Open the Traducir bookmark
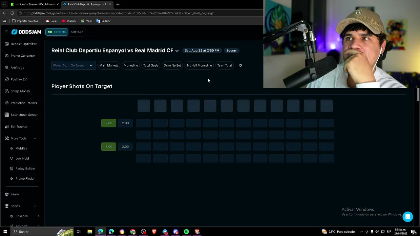The height and width of the screenshot is (236, 420). click(x=103, y=21)
